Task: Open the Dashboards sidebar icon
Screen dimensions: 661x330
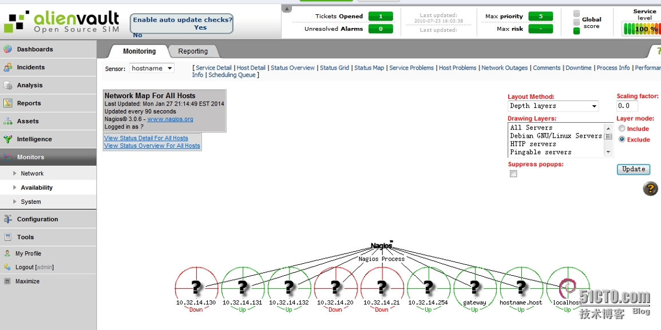Action: click(x=7, y=49)
